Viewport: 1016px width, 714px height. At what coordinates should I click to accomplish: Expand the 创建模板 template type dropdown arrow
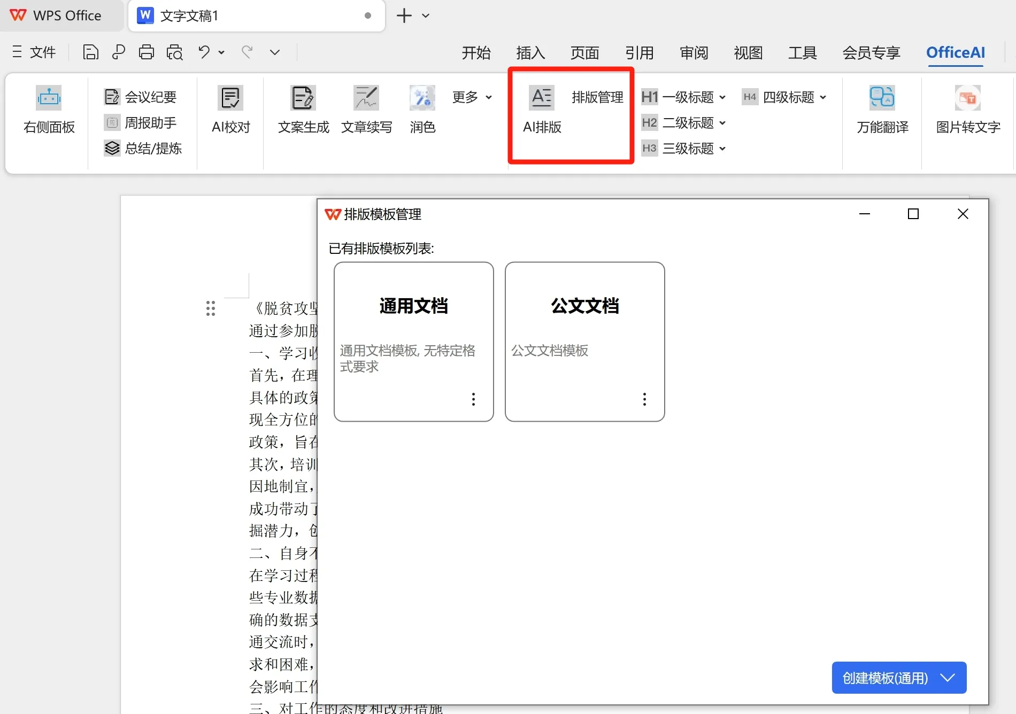point(948,678)
